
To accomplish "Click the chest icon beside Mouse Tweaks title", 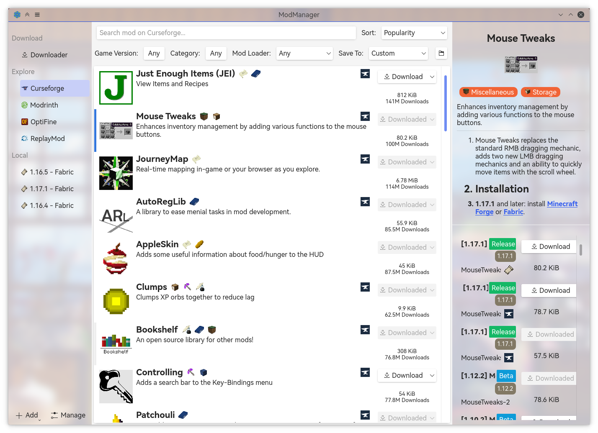I will pos(217,116).
